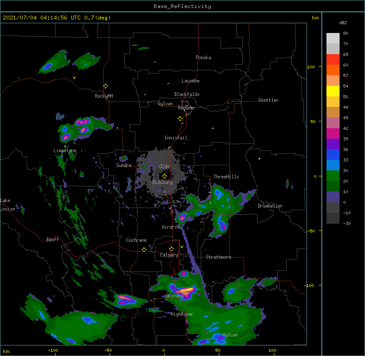Select the Sylvan label
This screenshot has width=365, height=356.
click(165, 104)
